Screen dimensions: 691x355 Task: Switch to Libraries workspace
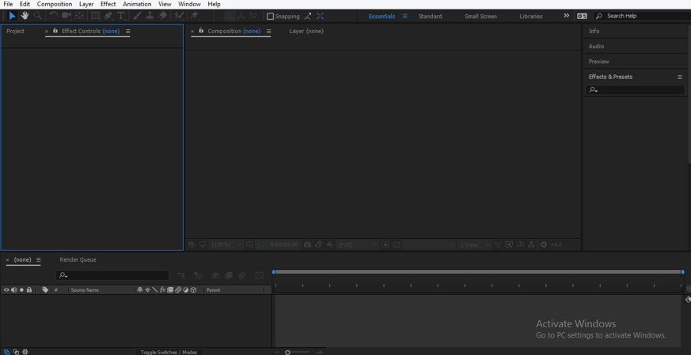[531, 17]
